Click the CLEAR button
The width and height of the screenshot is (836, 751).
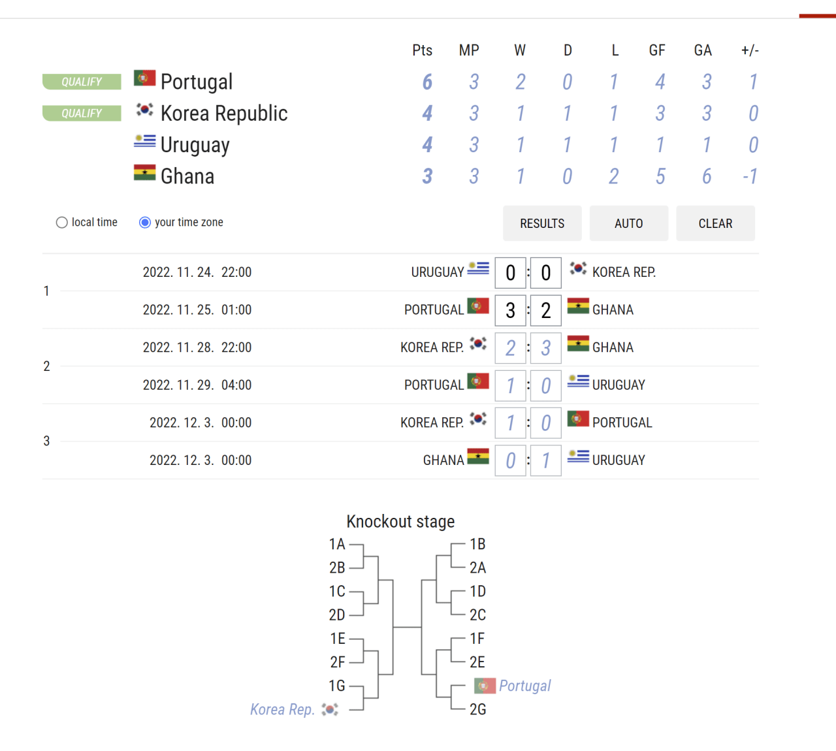[x=716, y=223]
